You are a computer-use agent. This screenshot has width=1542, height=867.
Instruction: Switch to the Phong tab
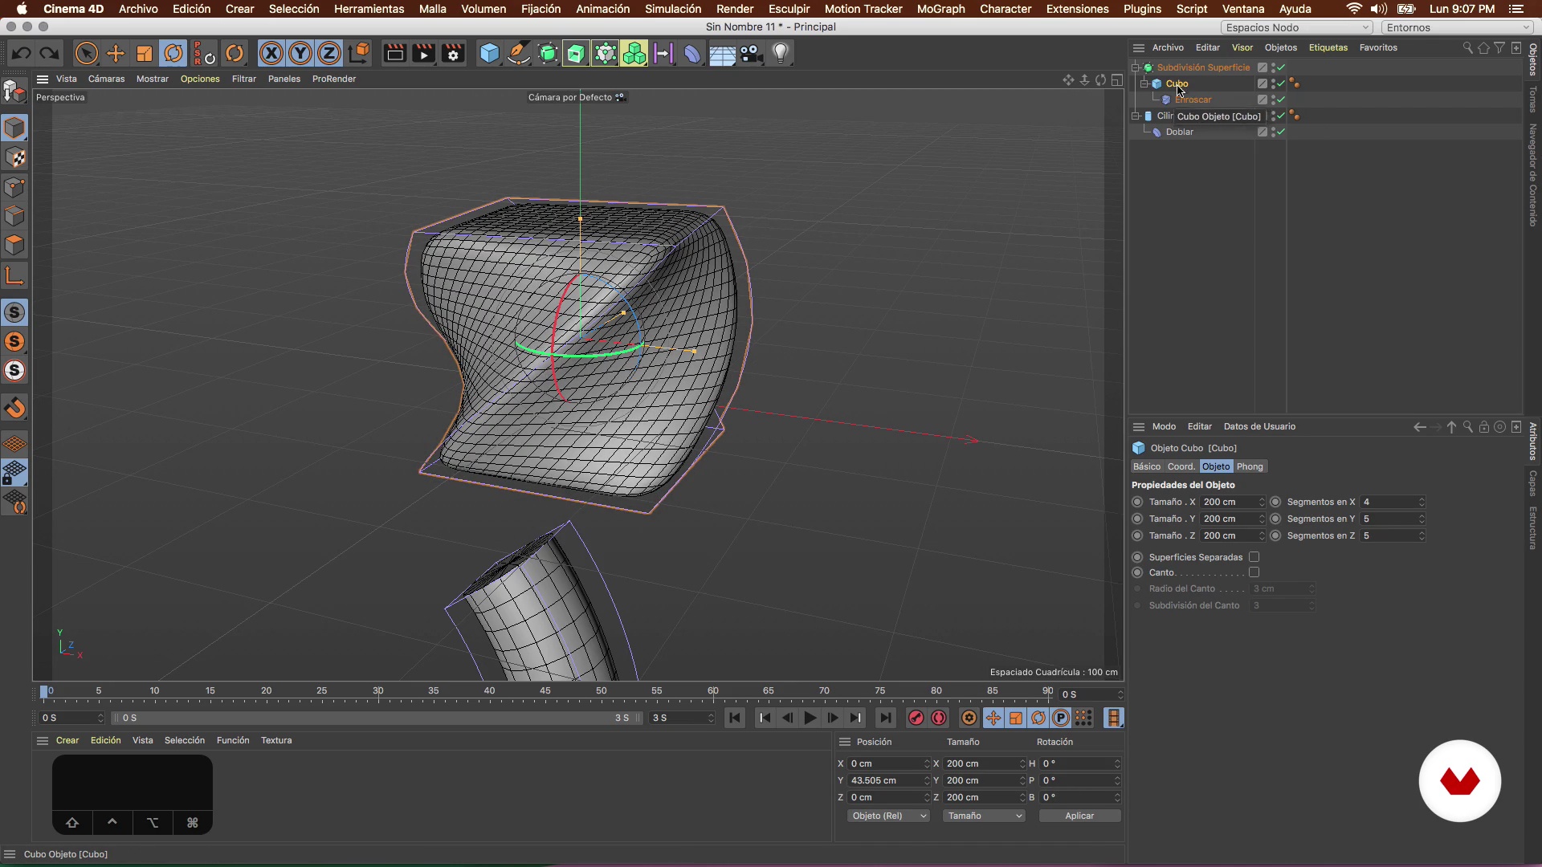(1250, 466)
